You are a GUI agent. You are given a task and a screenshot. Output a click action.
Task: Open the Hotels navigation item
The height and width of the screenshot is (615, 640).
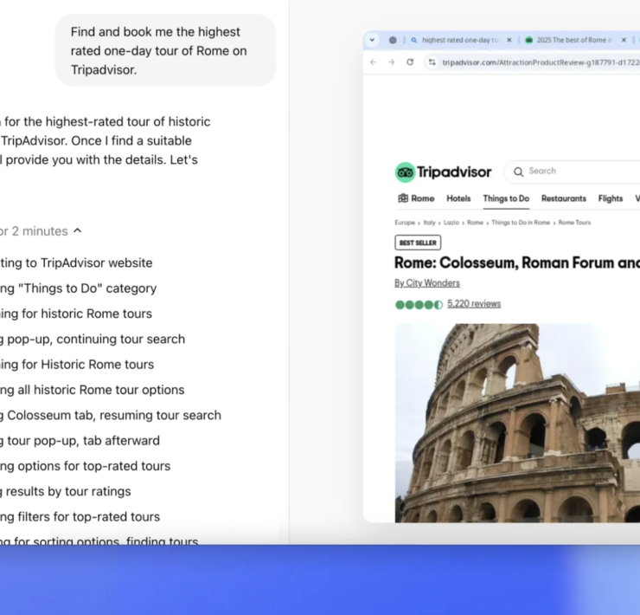pyautogui.click(x=458, y=198)
